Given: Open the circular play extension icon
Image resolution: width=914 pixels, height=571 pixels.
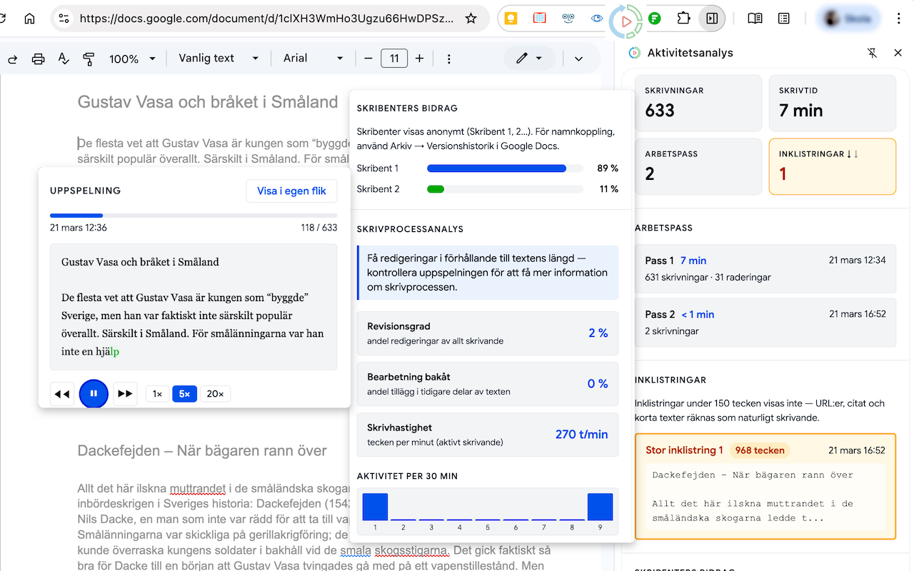Looking at the screenshot, I should tap(626, 21).
